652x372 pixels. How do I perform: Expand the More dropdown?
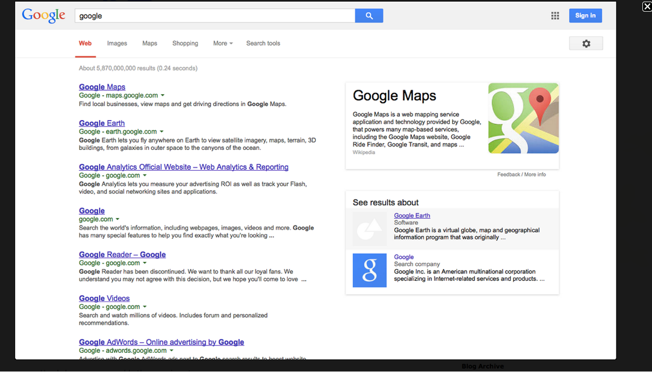tap(223, 43)
